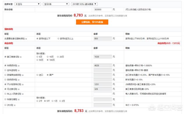Image resolution: width=186 pixels, height=114 pixels.
Task: Choose 家用6座及以上 radio option
Action: point(58,39)
